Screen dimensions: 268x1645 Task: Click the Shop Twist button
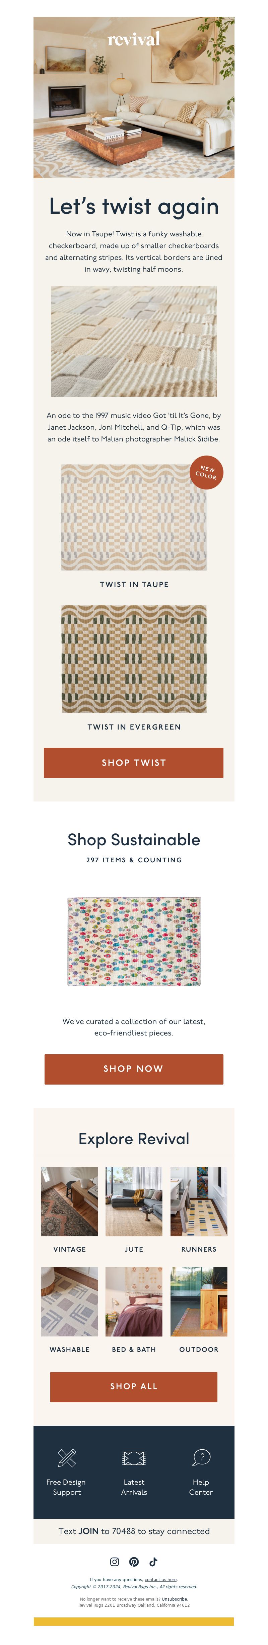tap(134, 762)
